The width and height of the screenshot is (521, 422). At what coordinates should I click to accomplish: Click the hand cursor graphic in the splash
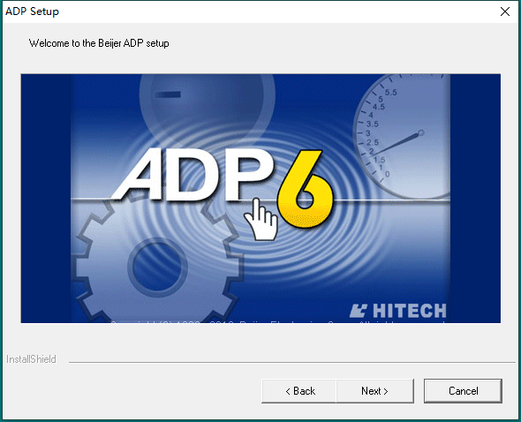pyautogui.click(x=262, y=219)
